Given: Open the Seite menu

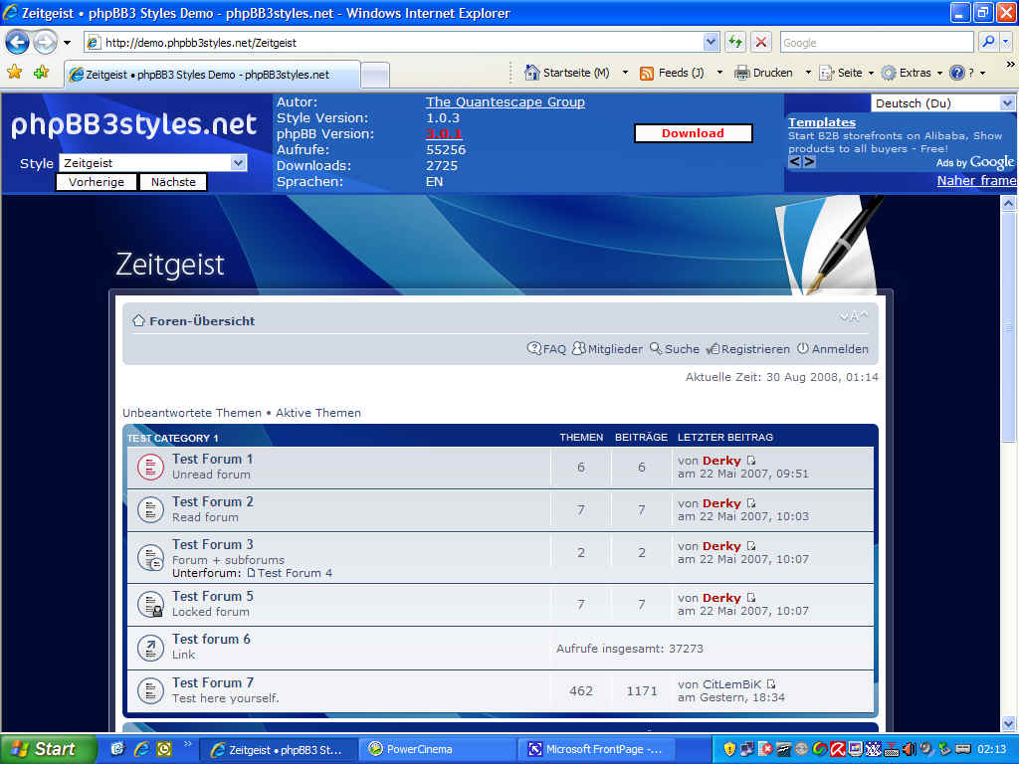Looking at the screenshot, I should (x=846, y=73).
